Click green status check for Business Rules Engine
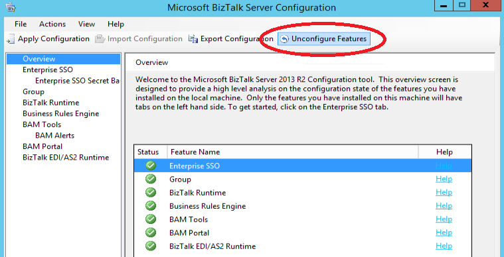The width and height of the screenshot is (504, 257). (151, 206)
